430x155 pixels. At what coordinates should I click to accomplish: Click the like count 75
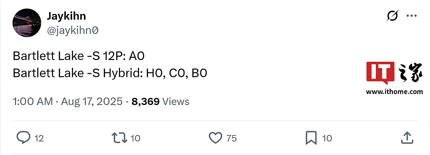coord(231,138)
